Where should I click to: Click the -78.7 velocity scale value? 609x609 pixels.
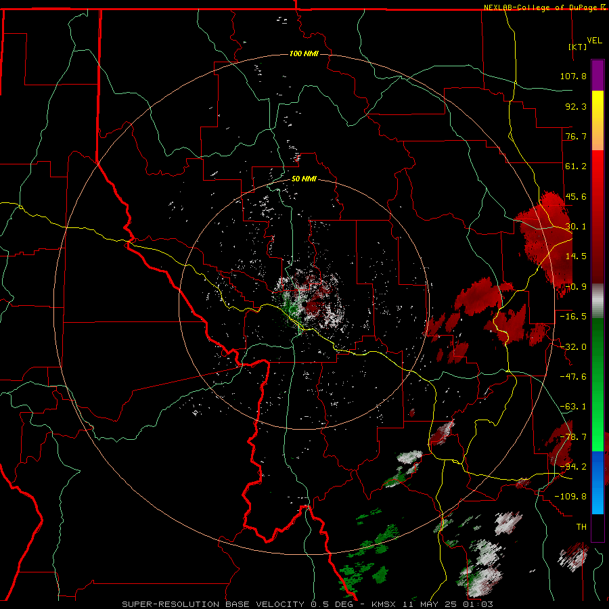[573, 437]
